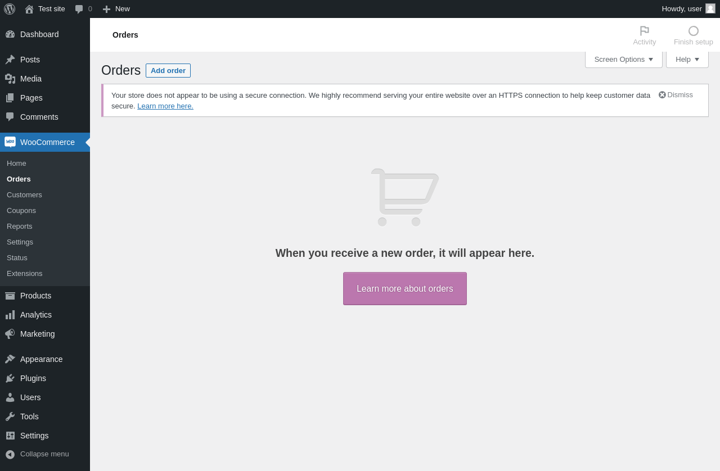The height and width of the screenshot is (471, 720).
Task: Click the WooCommerce woo logo icon
Action: 10,142
